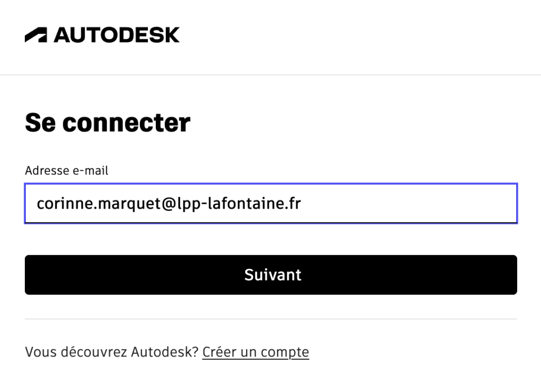541x384 pixels.
Task: Focus the Adresse e-mail input field
Action: point(271,203)
